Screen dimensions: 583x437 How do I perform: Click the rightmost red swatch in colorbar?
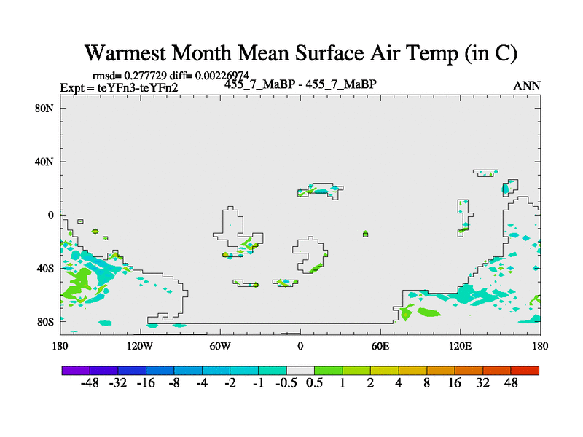[525, 371]
